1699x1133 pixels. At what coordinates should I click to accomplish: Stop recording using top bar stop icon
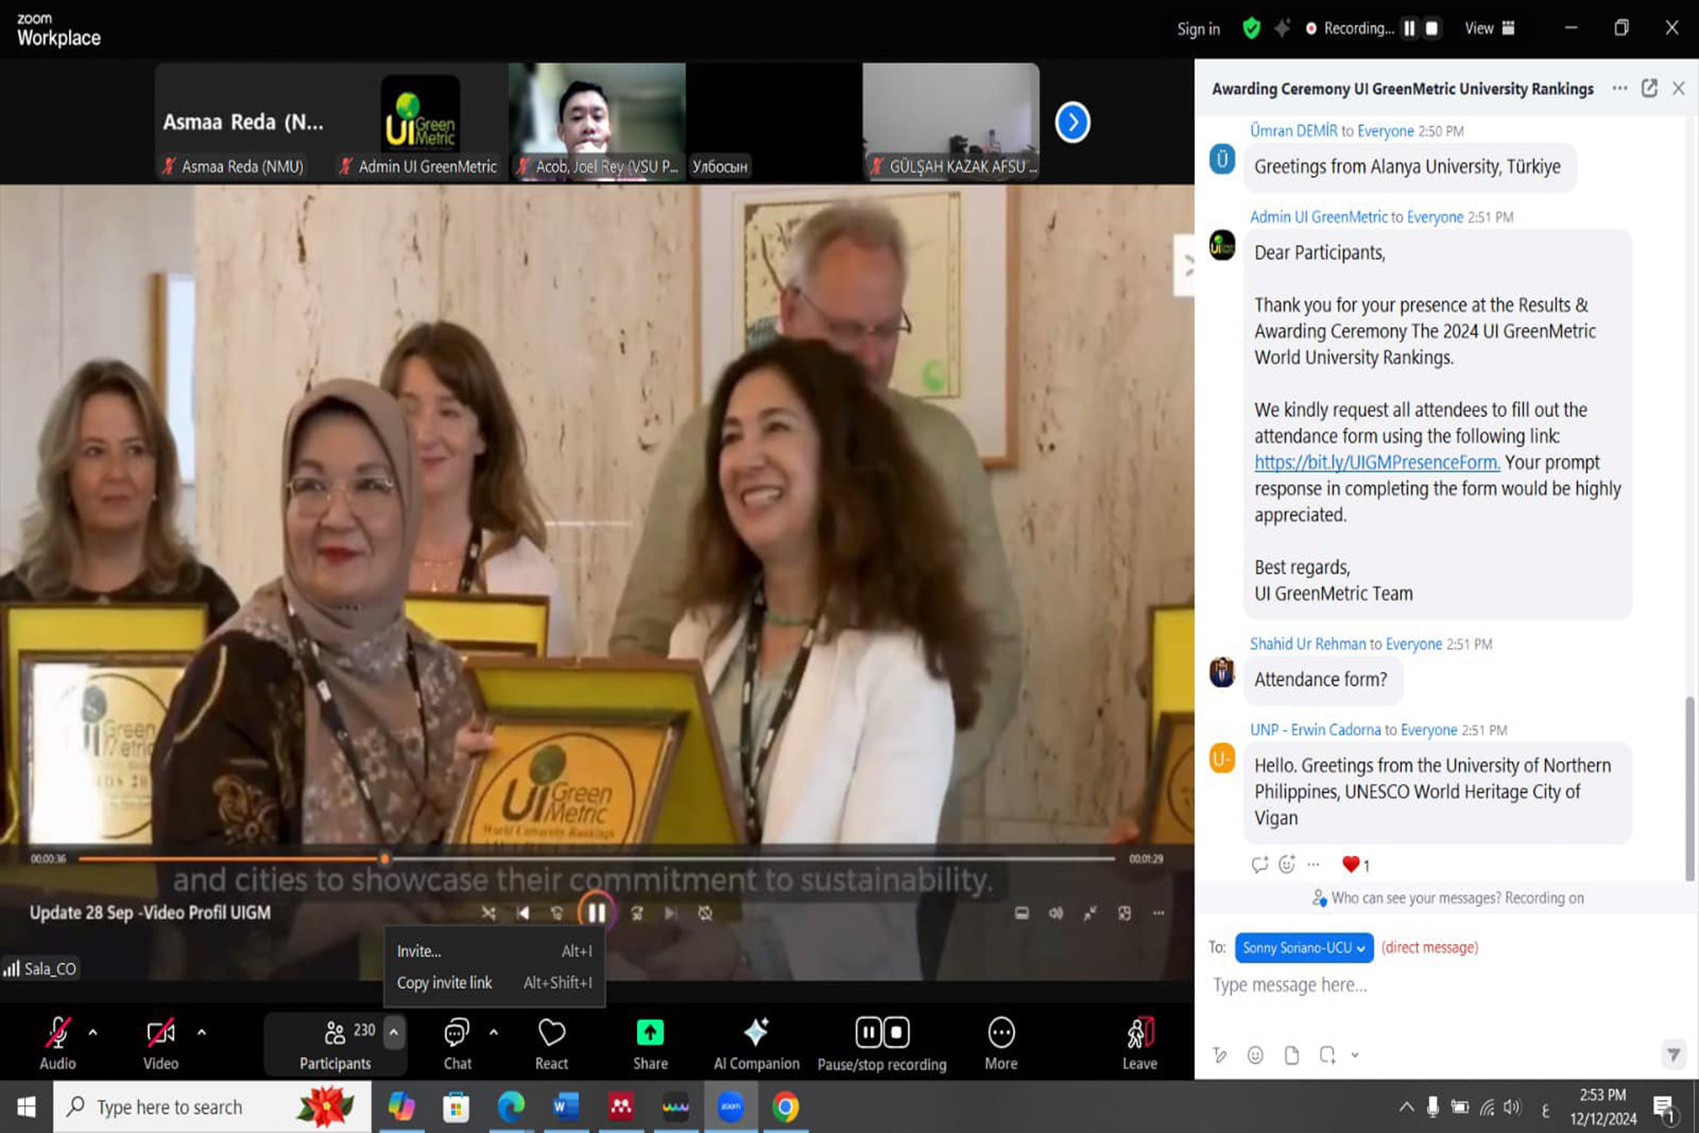[x=1431, y=28]
